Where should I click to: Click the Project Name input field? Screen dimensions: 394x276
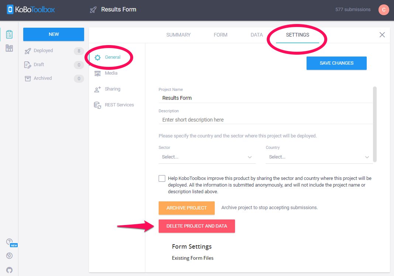coord(266,98)
